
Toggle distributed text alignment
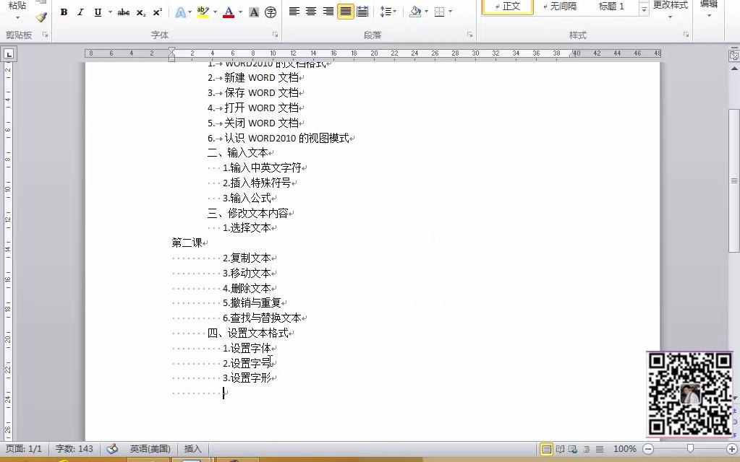point(364,12)
